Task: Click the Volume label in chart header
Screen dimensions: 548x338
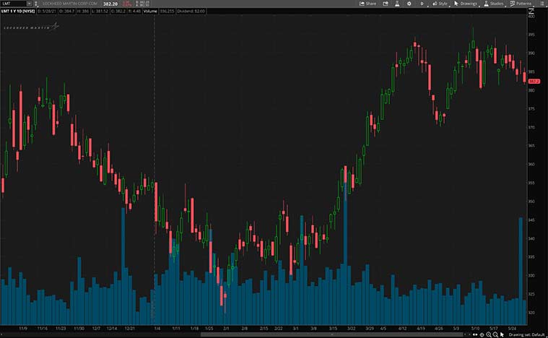Action: (151, 12)
